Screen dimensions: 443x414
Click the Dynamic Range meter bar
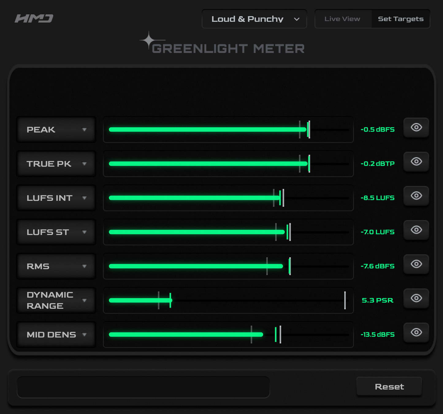[x=228, y=301]
